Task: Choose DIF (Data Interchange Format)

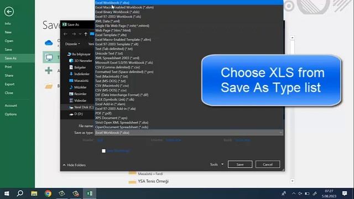Action: click(189, 95)
